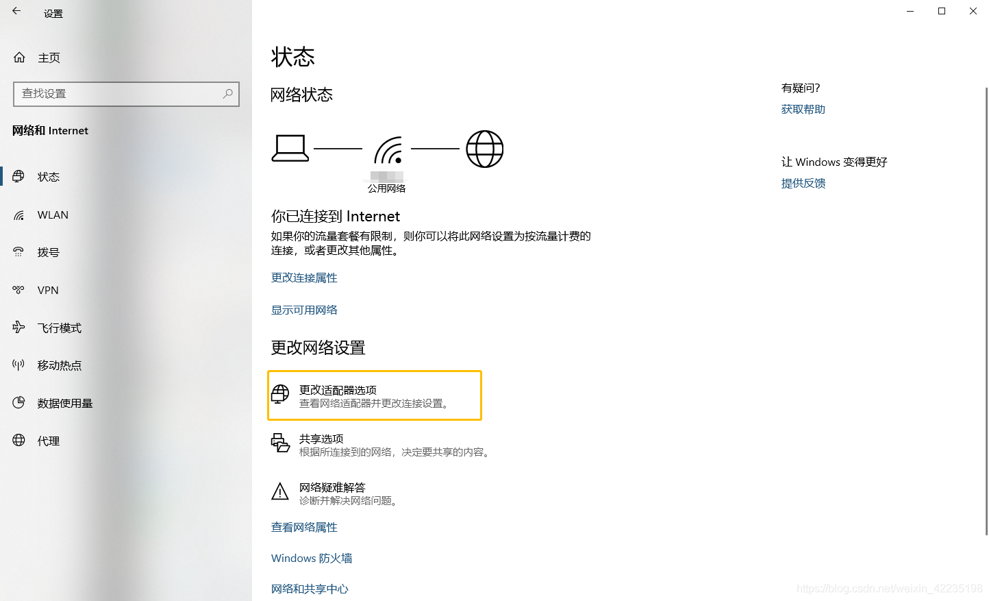Open 网络和共享中心
This screenshot has width=989, height=601.
coord(310,588)
